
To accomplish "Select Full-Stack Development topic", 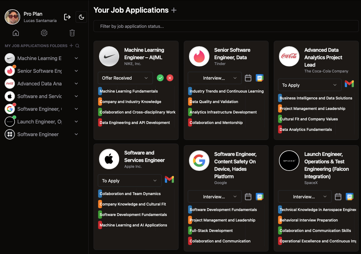I will (x=210, y=231).
